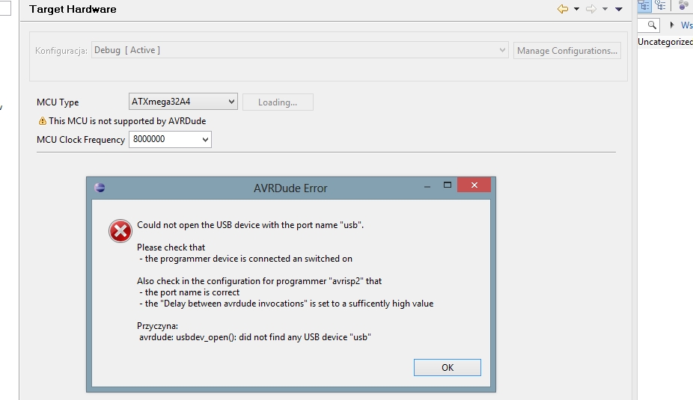Click the three-spheres icon in top-right toolbar
This screenshot has width=693, height=400.
pos(684,5)
